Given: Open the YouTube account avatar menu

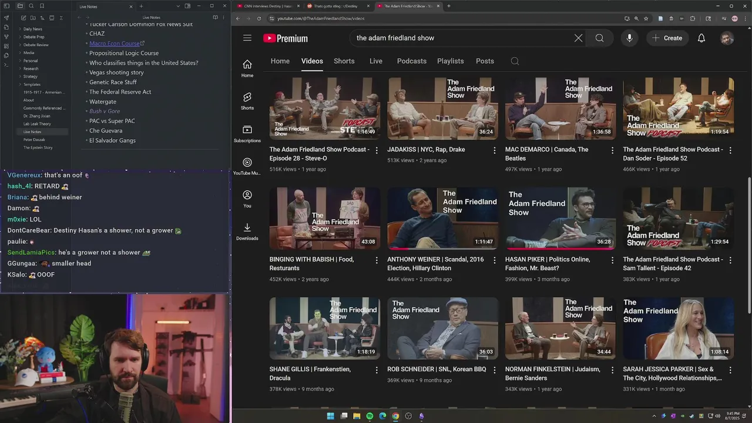Looking at the screenshot, I should point(727,38).
